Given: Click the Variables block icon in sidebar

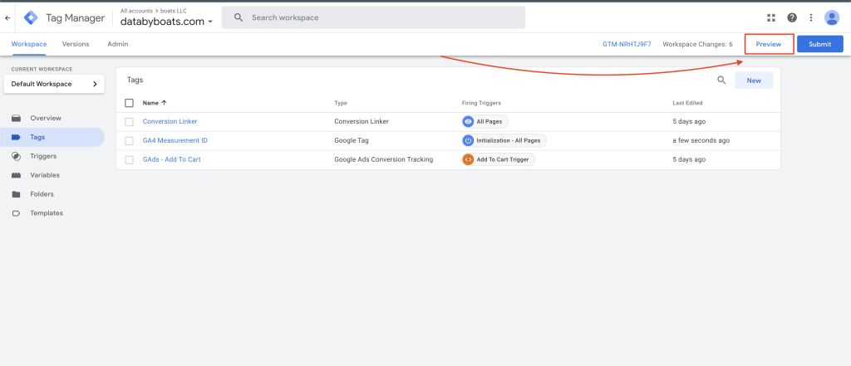Looking at the screenshot, I should [x=17, y=175].
